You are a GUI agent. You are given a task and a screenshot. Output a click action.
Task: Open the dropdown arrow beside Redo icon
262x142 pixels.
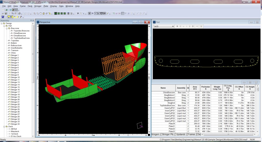click(31, 14)
